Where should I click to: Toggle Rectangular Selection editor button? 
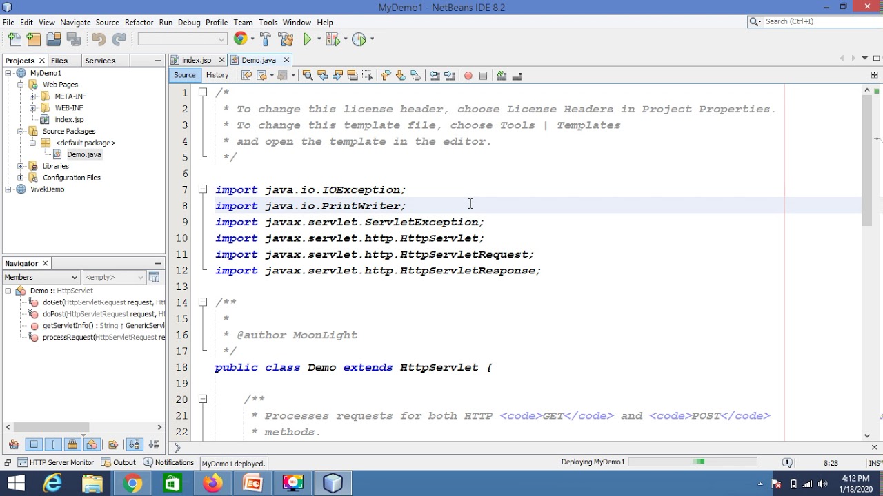pyautogui.click(x=367, y=76)
